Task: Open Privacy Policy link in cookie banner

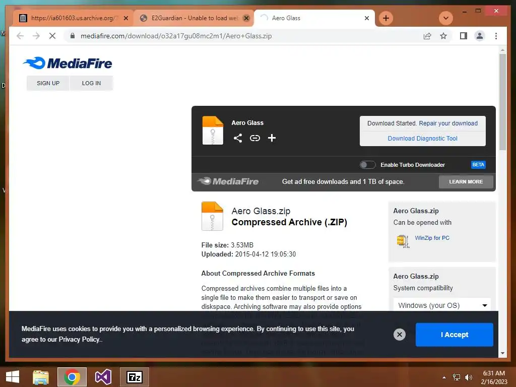Action: [79, 339]
